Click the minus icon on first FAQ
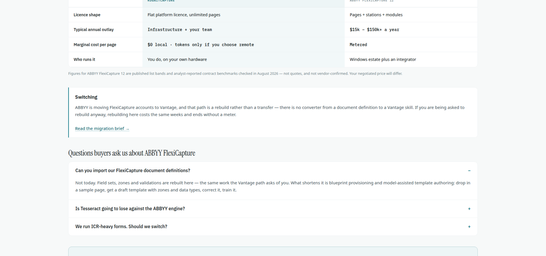Image resolution: width=546 pixels, height=256 pixels. [469, 171]
